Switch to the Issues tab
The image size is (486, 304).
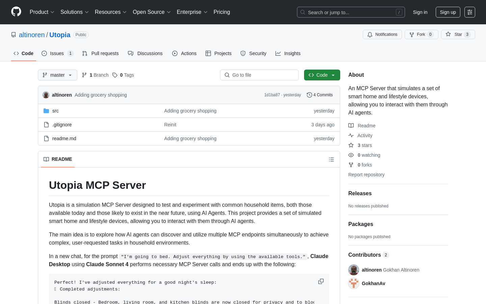57,53
